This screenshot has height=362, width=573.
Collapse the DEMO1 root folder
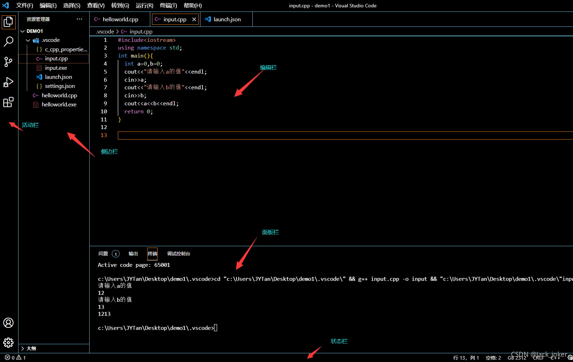click(x=54, y=31)
